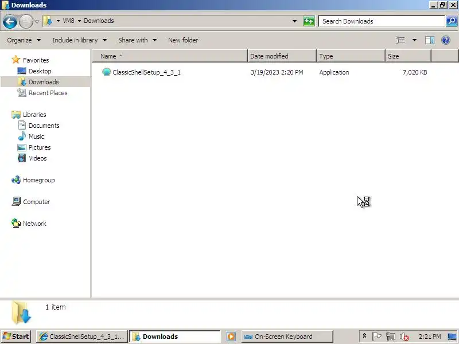The width and height of the screenshot is (459, 344).
Task: Select Favorites in navigation pane
Action: coord(36,60)
